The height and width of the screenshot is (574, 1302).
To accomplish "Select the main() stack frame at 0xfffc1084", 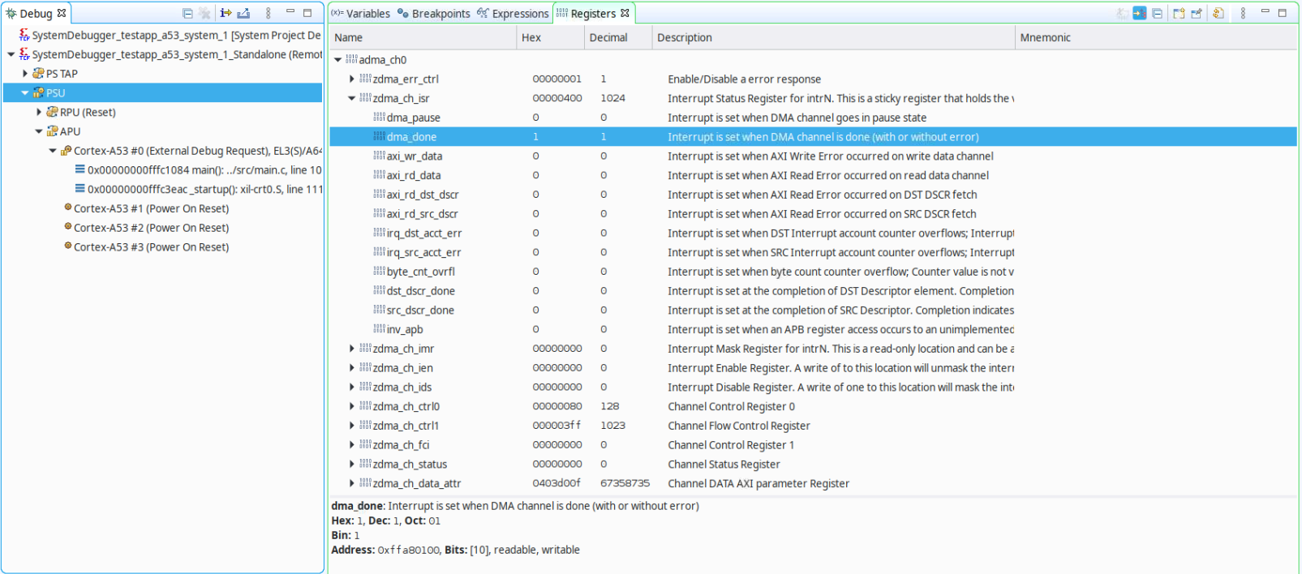I will pyautogui.click(x=203, y=170).
